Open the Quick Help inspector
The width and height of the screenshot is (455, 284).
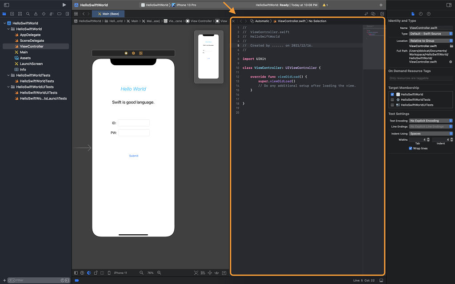click(429, 14)
